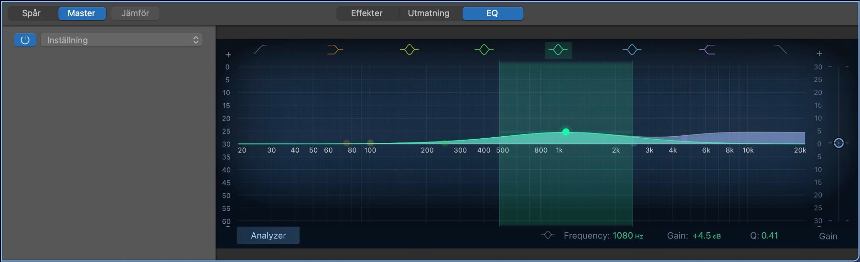The image size is (860, 262).
Task: Click the Spår button
Action: pos(32,13)
